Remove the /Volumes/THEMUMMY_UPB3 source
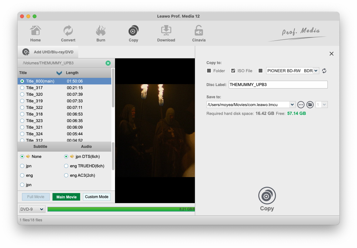The width and height of the screenshot is (357, 248). pos(108,63)
